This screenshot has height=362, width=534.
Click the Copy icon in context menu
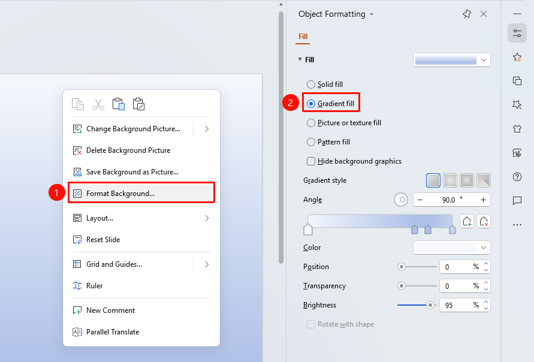click(x=78, y=104)
